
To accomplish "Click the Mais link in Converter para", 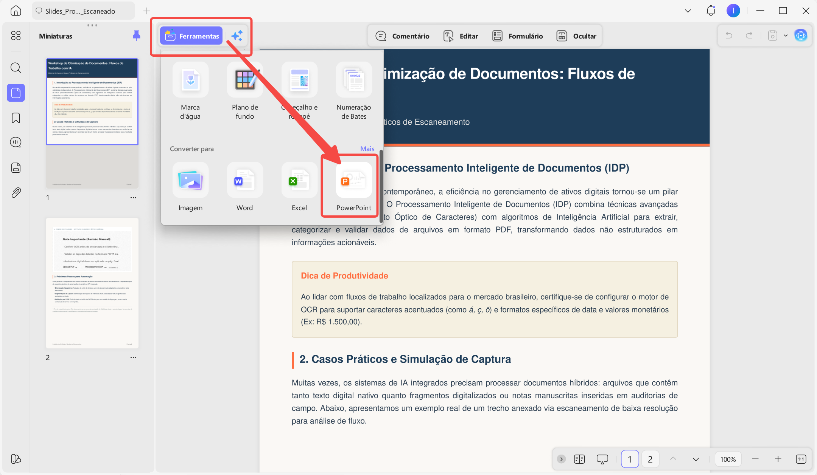I will 367,149.
